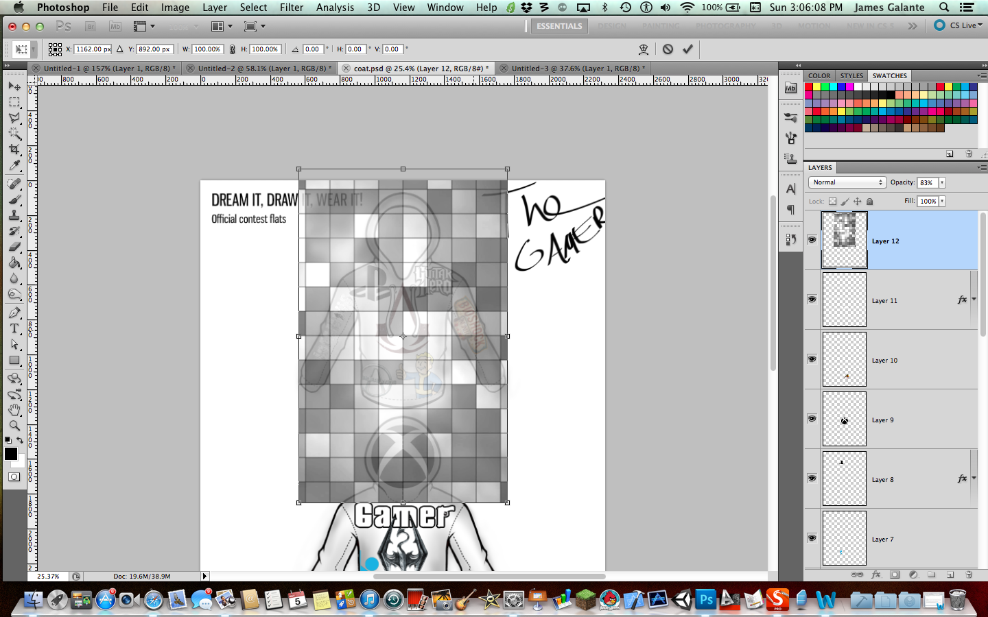Screen dimensions: 988x617
Task: Select the Lasso tool
Action: (14, 118)
